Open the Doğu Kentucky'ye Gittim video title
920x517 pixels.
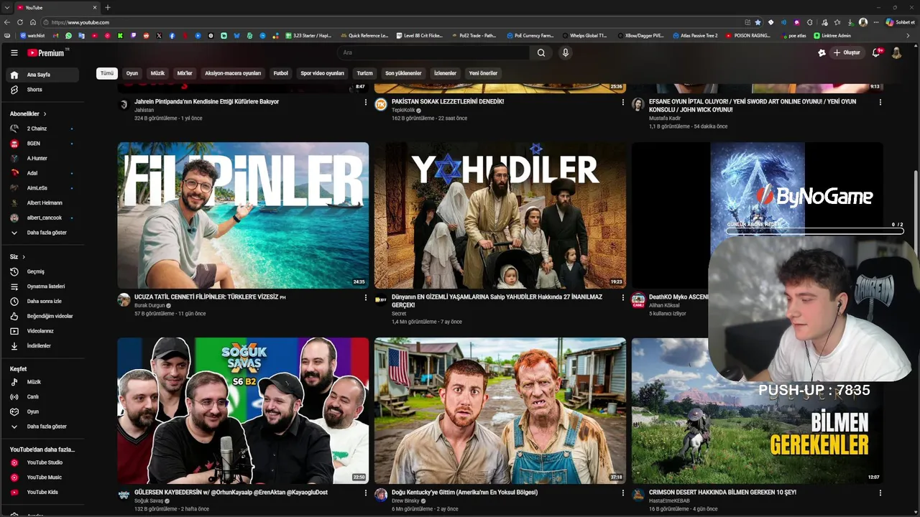pos(464,493)
